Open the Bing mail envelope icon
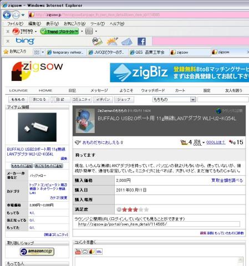The width and height of the screenshot is (249, 266). pyautogui.click(x=127, y=42)
